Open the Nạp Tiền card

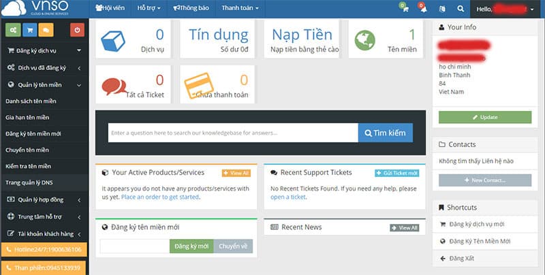302,39
